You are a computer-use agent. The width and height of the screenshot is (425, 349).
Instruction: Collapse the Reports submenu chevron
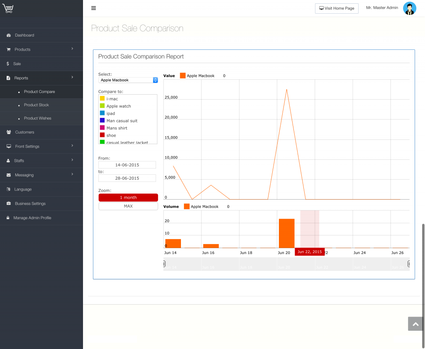click(72, 77)
